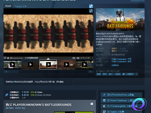Image resolution: width=151 pixels, height=113 pixels.
Task: Play the highlighted road trailer thumbnail
Action: click(48, 64)
